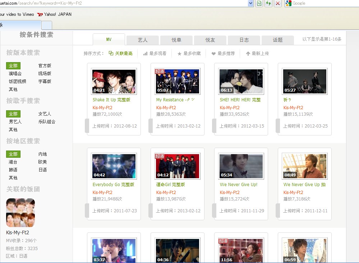
Task: Open SHE! HER! HER! 完整 title
Action: click(x=240, y=100)
